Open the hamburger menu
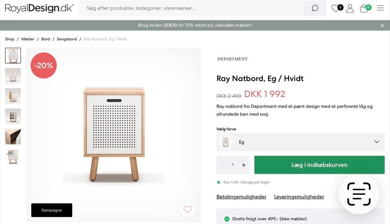 380,8
